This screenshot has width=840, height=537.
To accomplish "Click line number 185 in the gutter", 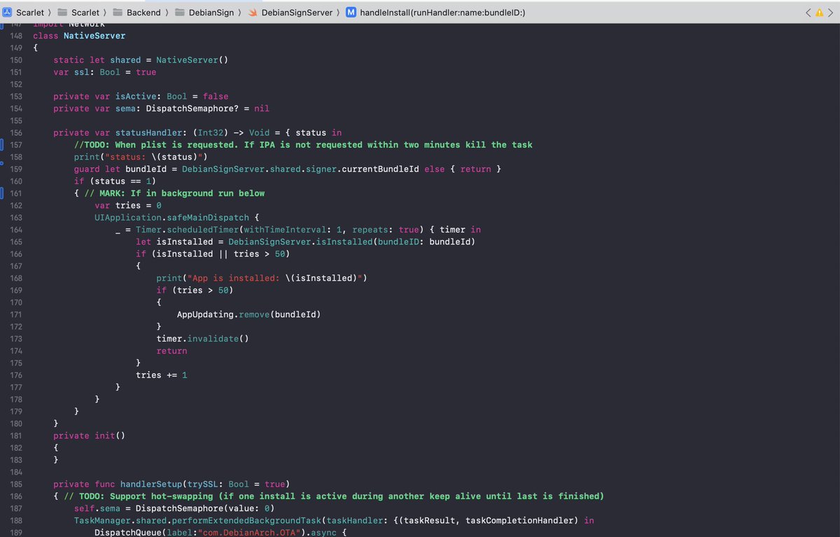I will tap(16, 484).
